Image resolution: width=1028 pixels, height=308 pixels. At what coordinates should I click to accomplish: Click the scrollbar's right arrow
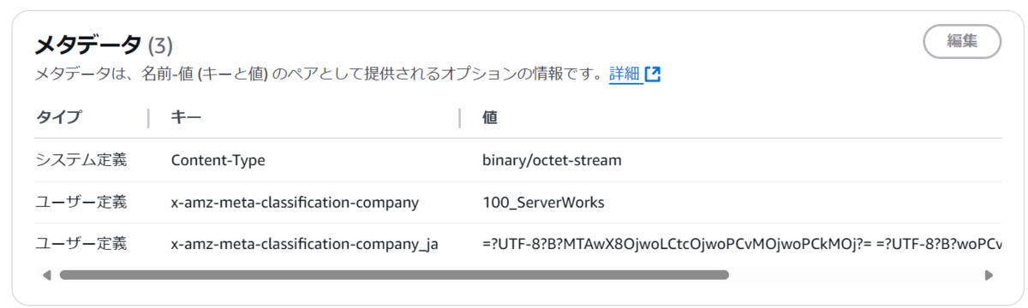click(989, 275)
